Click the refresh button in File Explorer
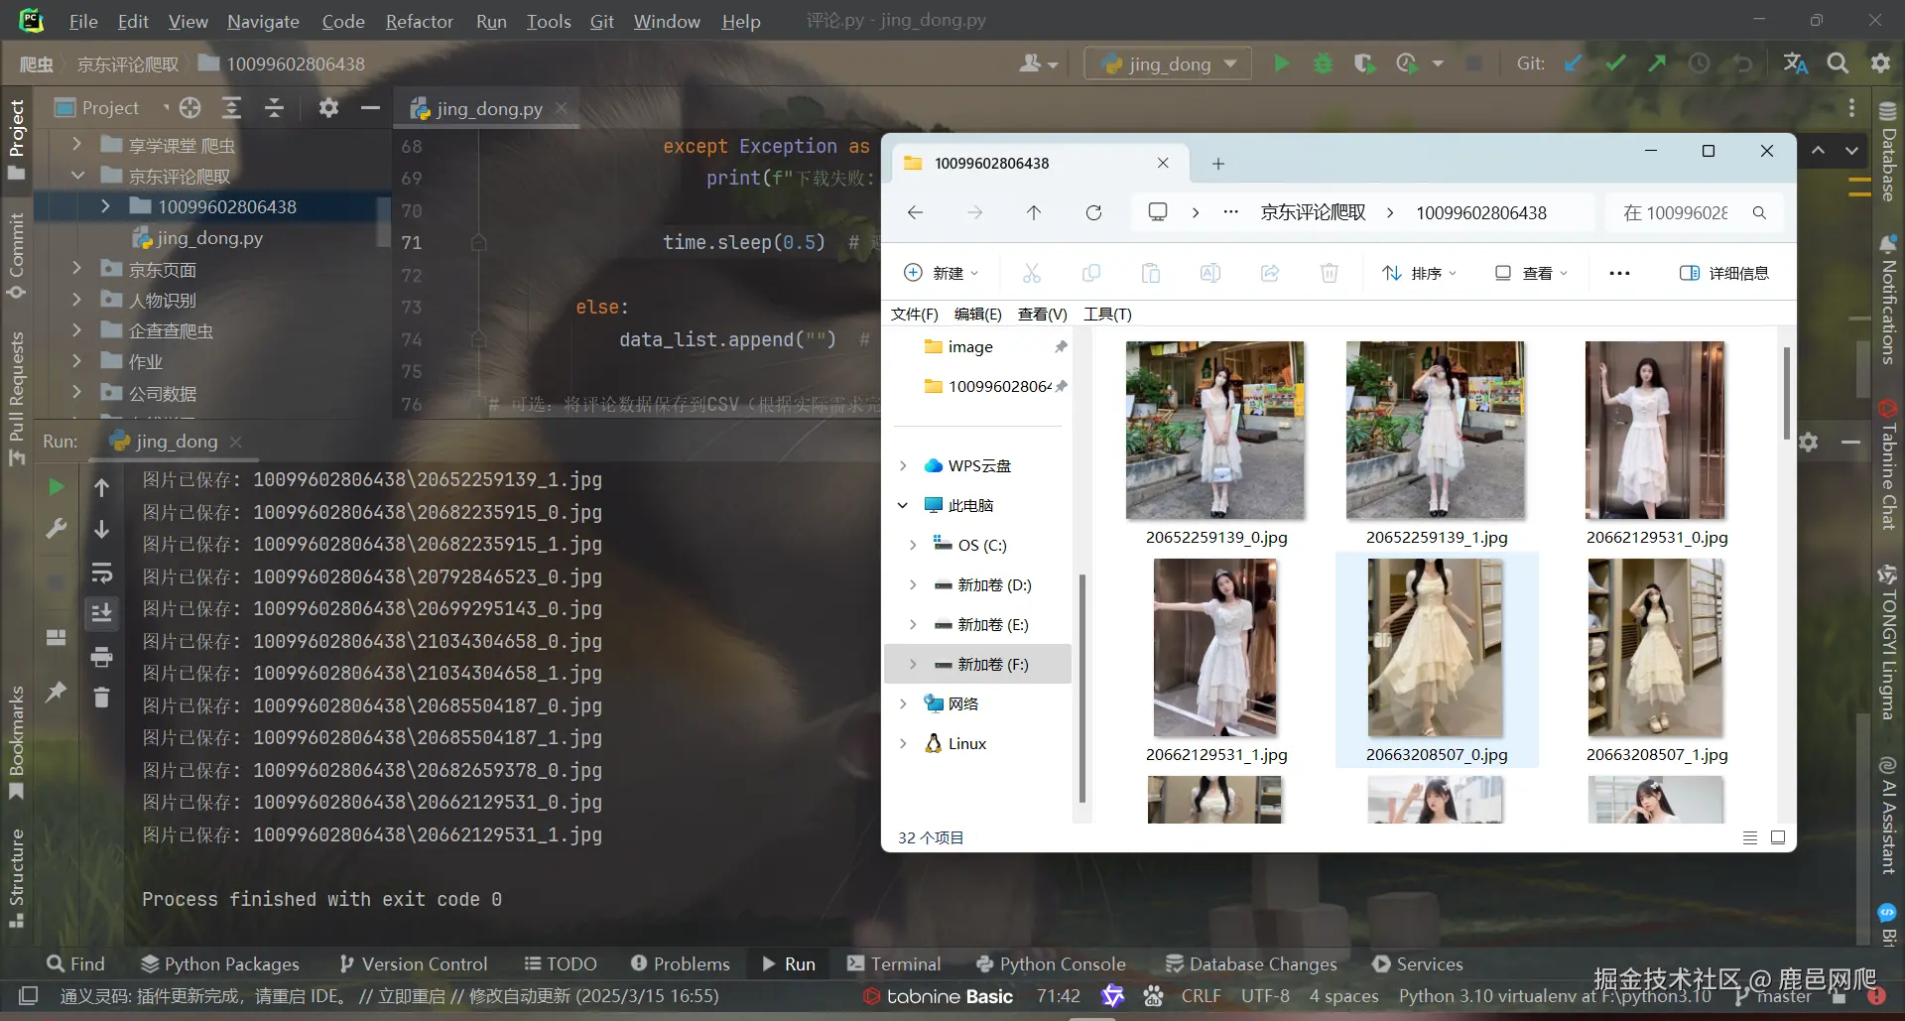 pos(1093,213)
